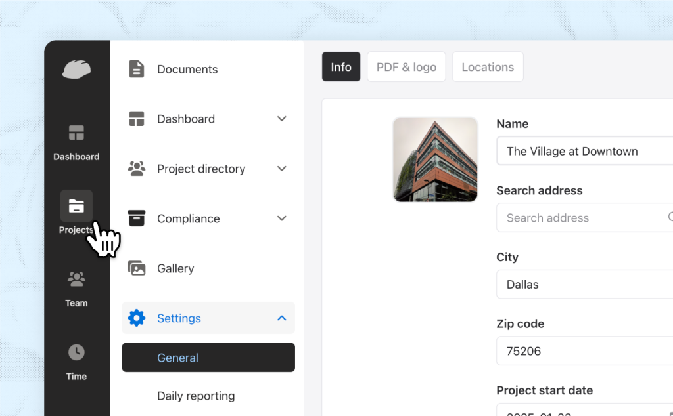Expand the Dashboard submenu chevron
The image size is (673, 416).
tap(281, 119)
